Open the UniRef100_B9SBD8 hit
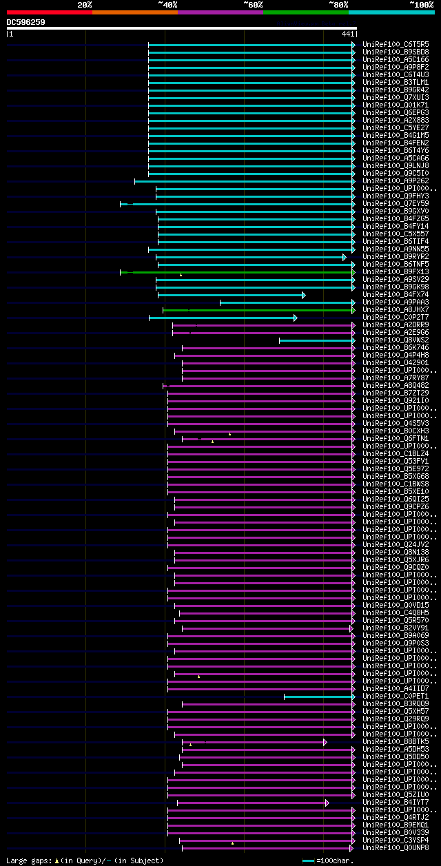The height and width of the screenshot is (866, 441). 396,52
